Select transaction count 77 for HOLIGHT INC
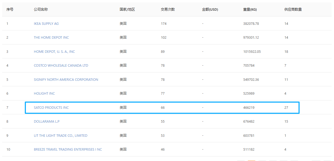 coord(163,94)
